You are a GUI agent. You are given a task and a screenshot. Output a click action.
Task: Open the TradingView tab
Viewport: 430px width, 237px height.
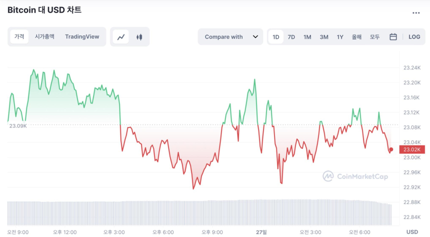[x=82, y=36]
